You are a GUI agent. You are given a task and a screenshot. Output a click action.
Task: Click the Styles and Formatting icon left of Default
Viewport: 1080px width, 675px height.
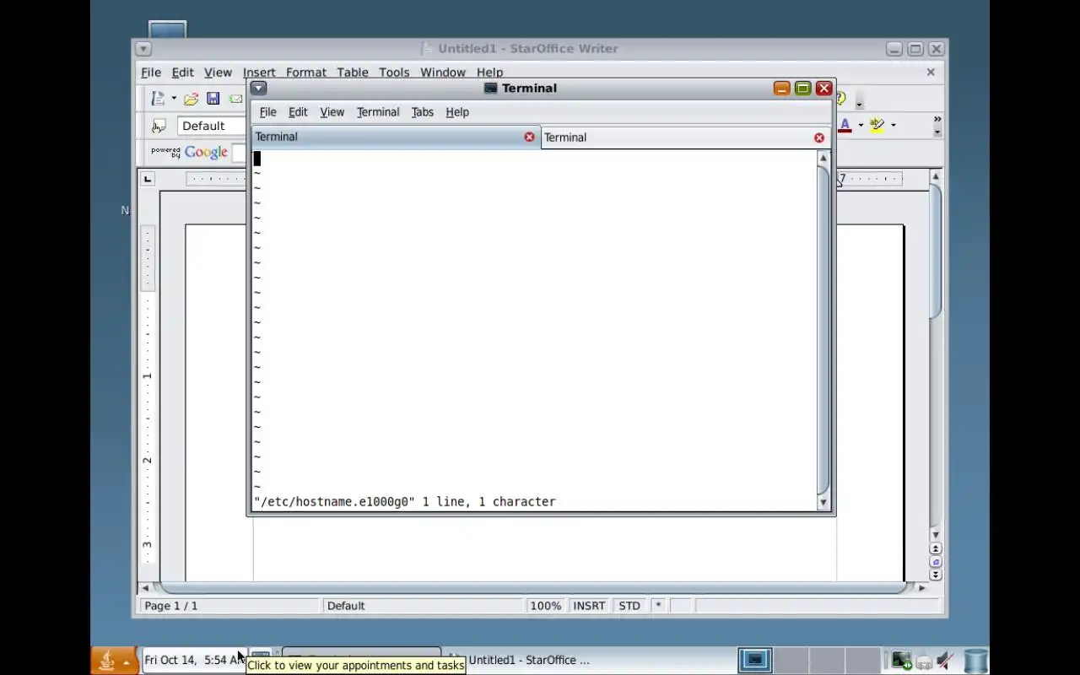point(158,126)
